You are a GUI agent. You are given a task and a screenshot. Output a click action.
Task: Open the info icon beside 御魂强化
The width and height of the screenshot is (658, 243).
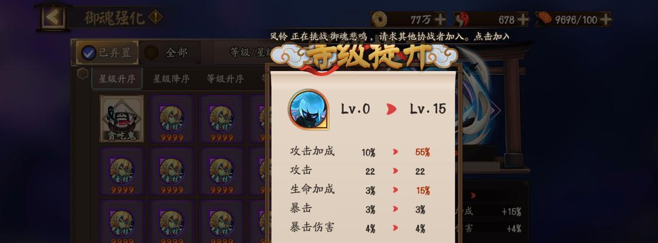pos(156,17)
